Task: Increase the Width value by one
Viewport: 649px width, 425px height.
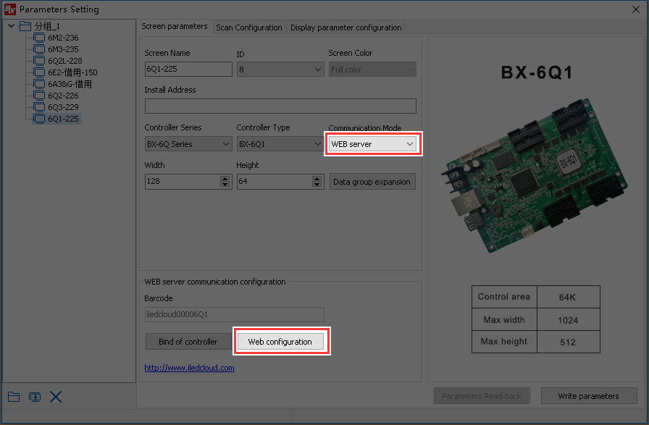Action: tap(225, 178)
